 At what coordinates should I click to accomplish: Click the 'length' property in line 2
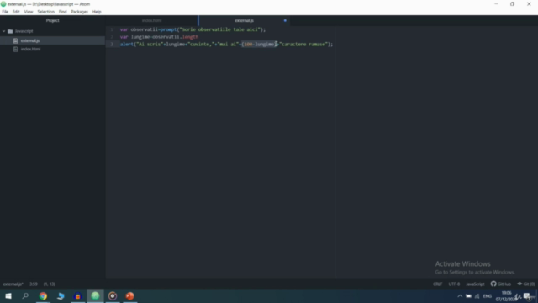(190, 37)
